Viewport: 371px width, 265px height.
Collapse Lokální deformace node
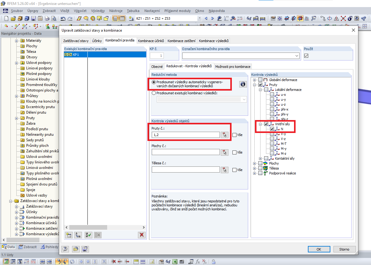pos(260,90)
